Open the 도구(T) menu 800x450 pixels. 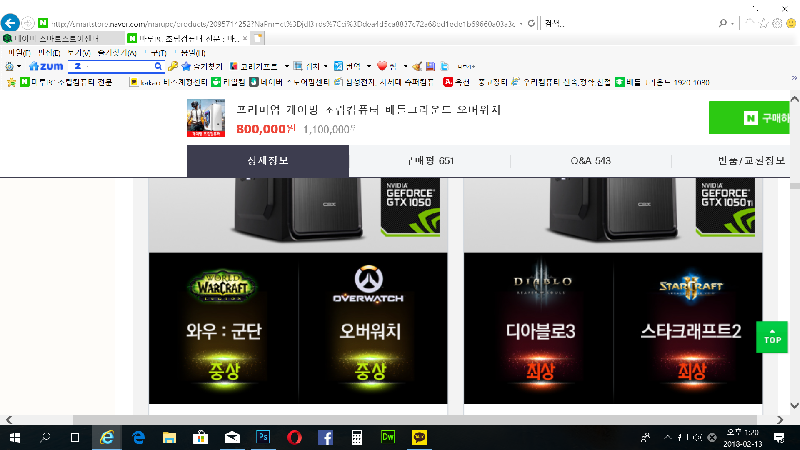155,53
